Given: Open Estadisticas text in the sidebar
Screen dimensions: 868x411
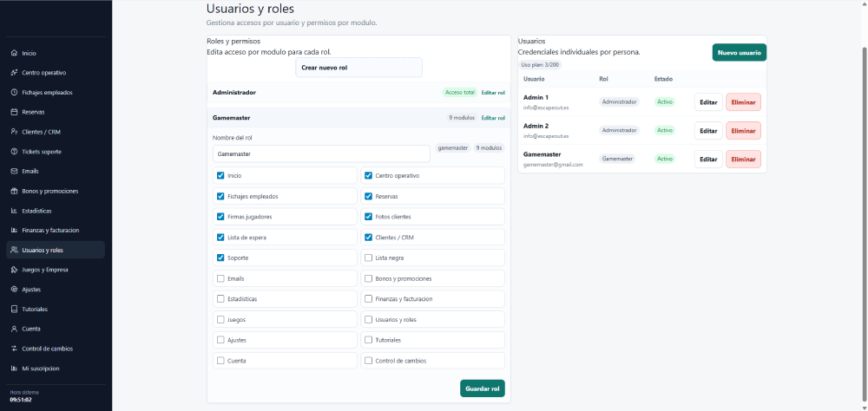Looking at the screenshot, I should (x=36, y=211).
